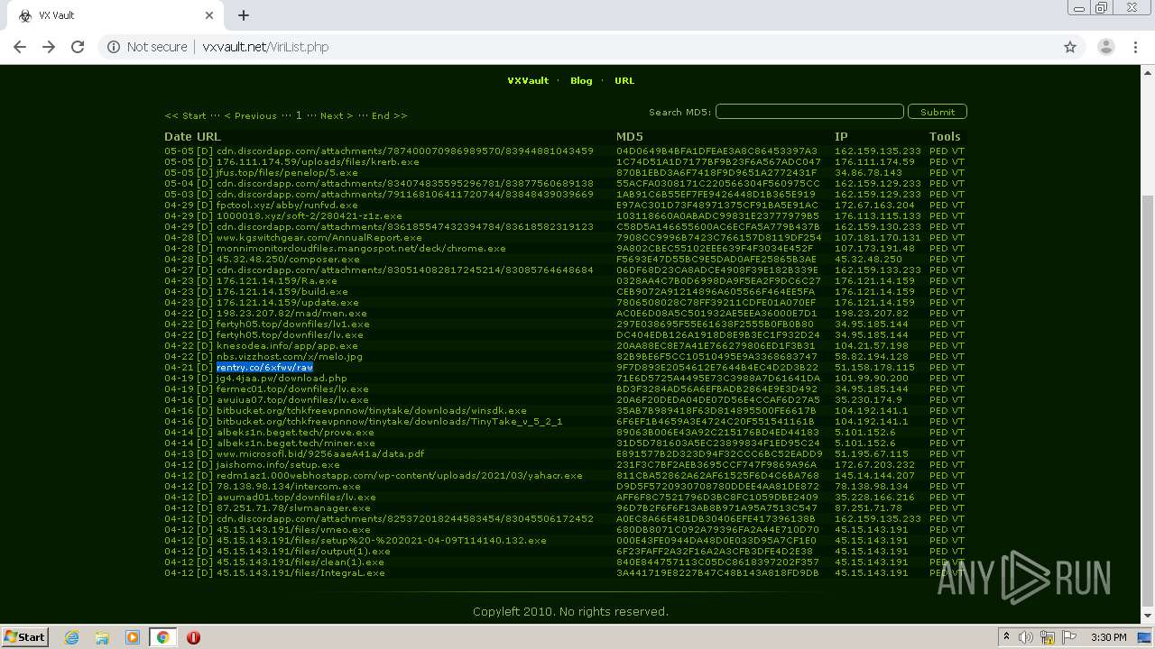The height and width of the screenshot is (649, 1155).
Task: Click IP address 51.158.178.115
Action: tap(874, 367)
